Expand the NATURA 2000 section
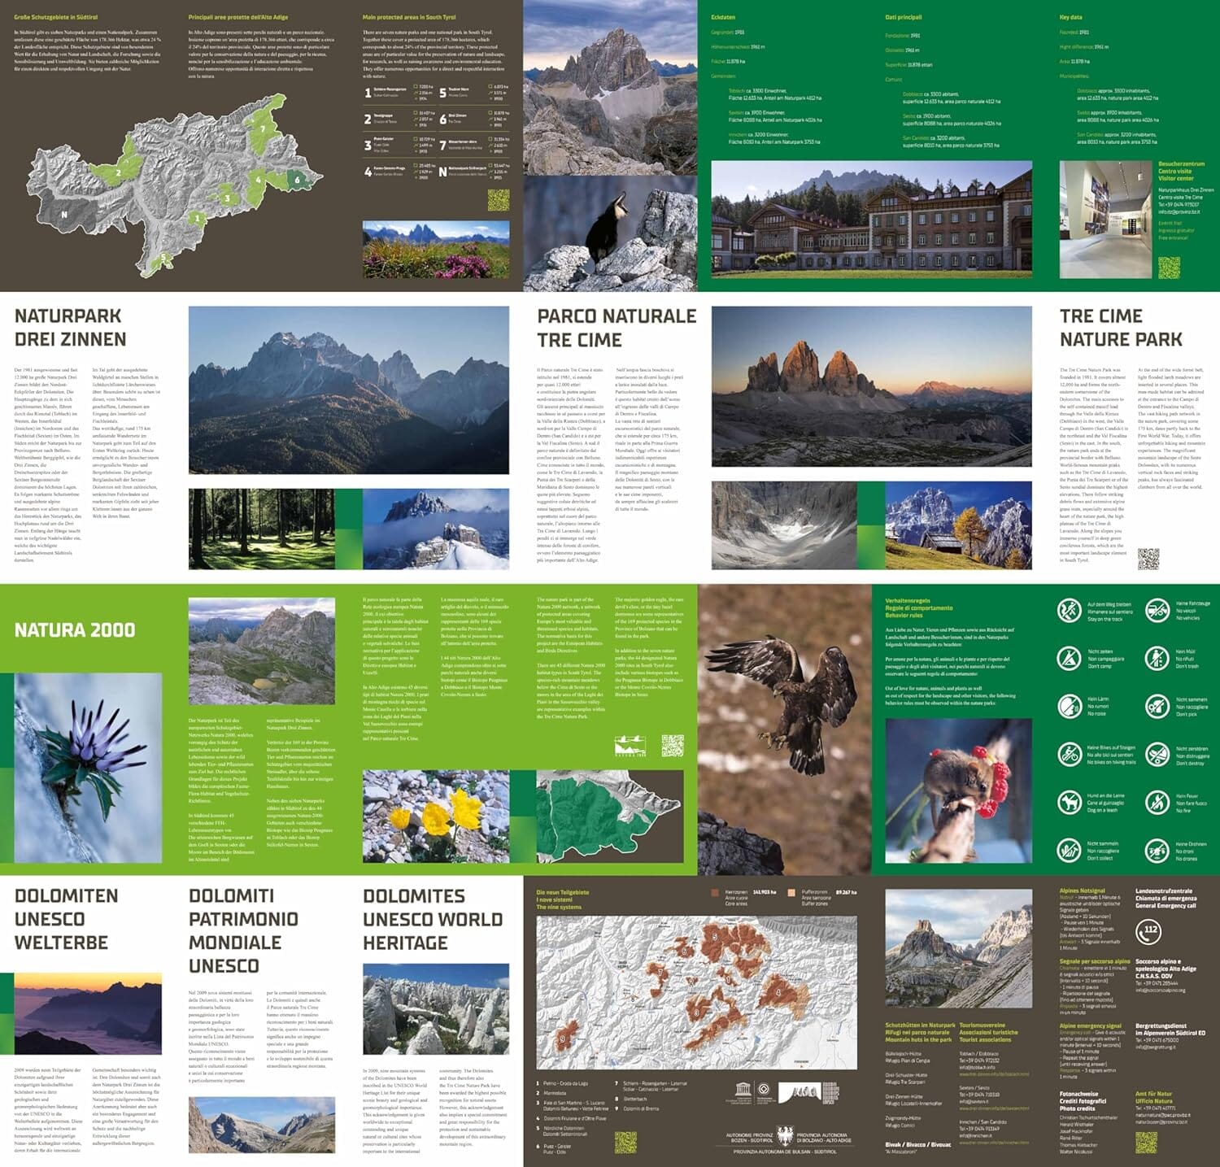This screenshot has height=1167, width=1220. [73, 630]
